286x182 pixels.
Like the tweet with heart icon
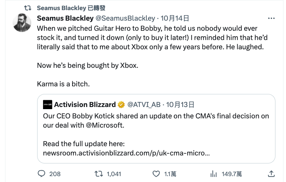point(156,174)
